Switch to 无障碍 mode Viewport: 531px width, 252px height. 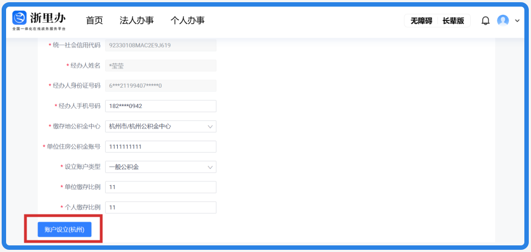point(421,21)
